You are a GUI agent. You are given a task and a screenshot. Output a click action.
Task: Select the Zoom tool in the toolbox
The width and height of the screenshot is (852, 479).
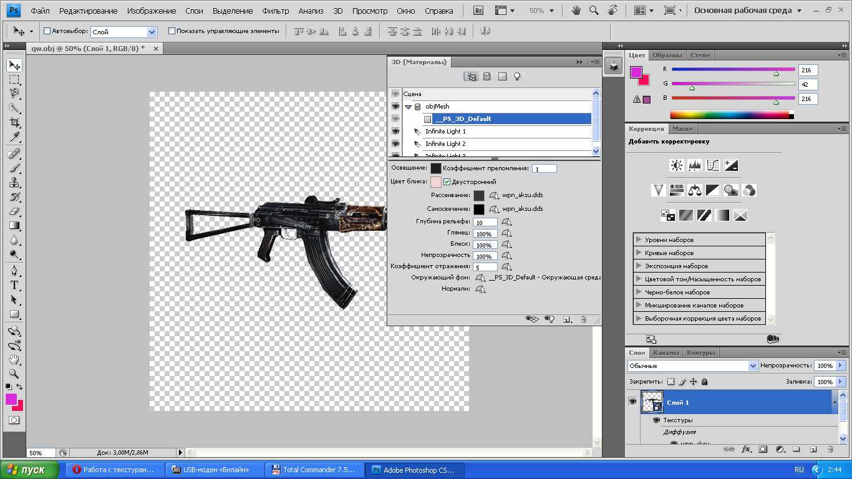tap(14, 374)
